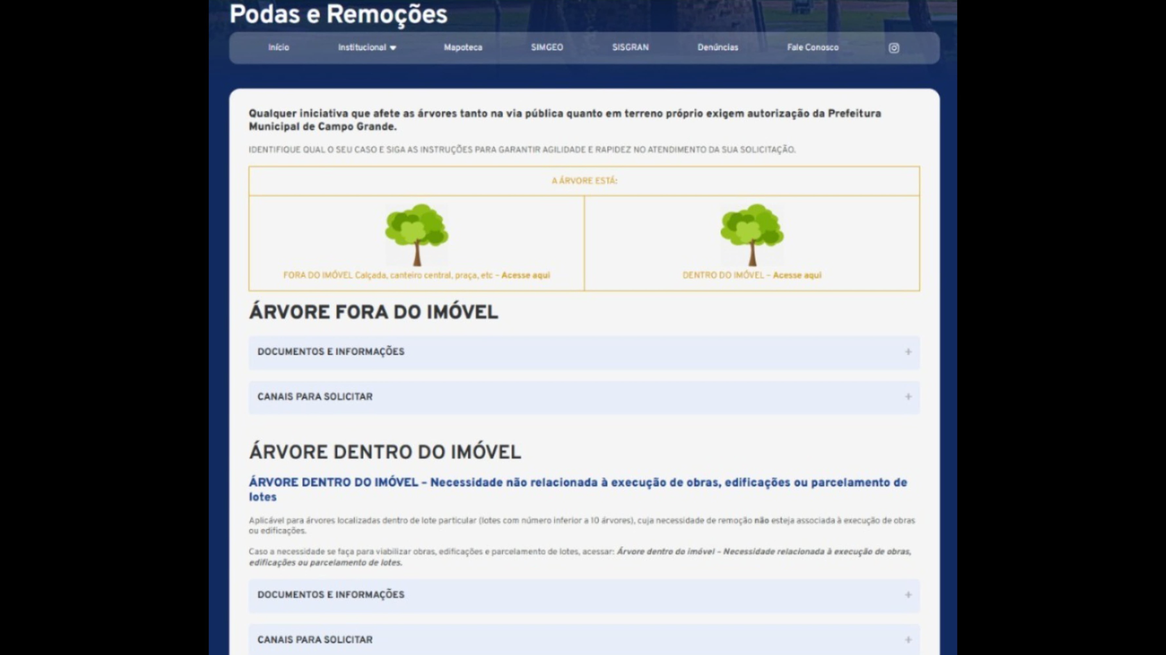Viewport: 1166px width, 655px height.
Task: Click Acesse aqui link for FORA DO IMÓVEL
Action: coord(526,275)
